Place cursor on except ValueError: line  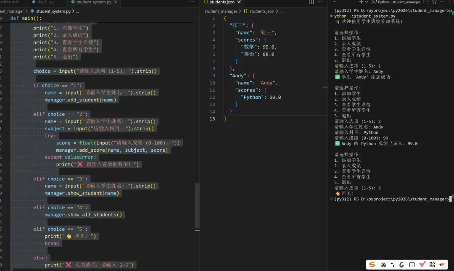pyautogui.click(x=70, y=157)
